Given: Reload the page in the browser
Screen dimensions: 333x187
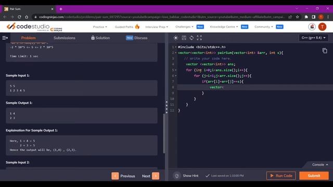Looking at the screenshot, I should pos(19,17).
